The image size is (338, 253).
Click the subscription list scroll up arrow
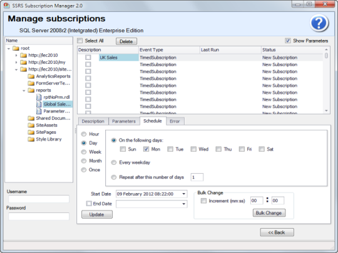326,49
